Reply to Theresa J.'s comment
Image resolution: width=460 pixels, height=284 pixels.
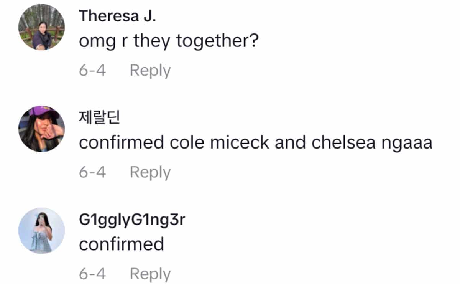point(150,71)
